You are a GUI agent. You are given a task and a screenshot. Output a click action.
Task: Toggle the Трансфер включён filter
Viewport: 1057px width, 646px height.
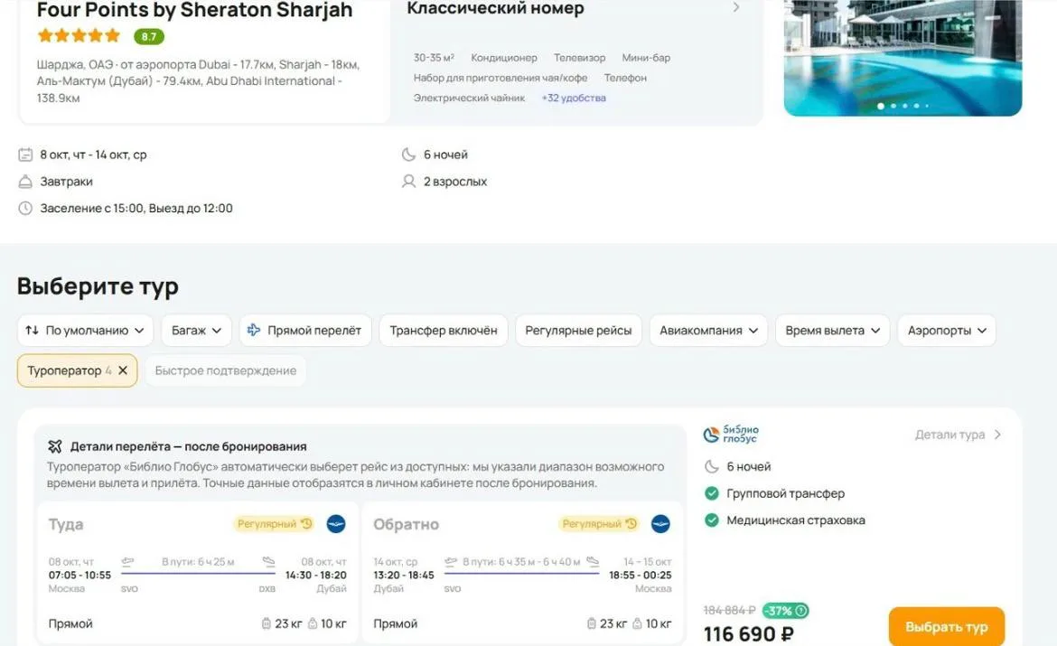pyautogui.click(x=444, y=331)
